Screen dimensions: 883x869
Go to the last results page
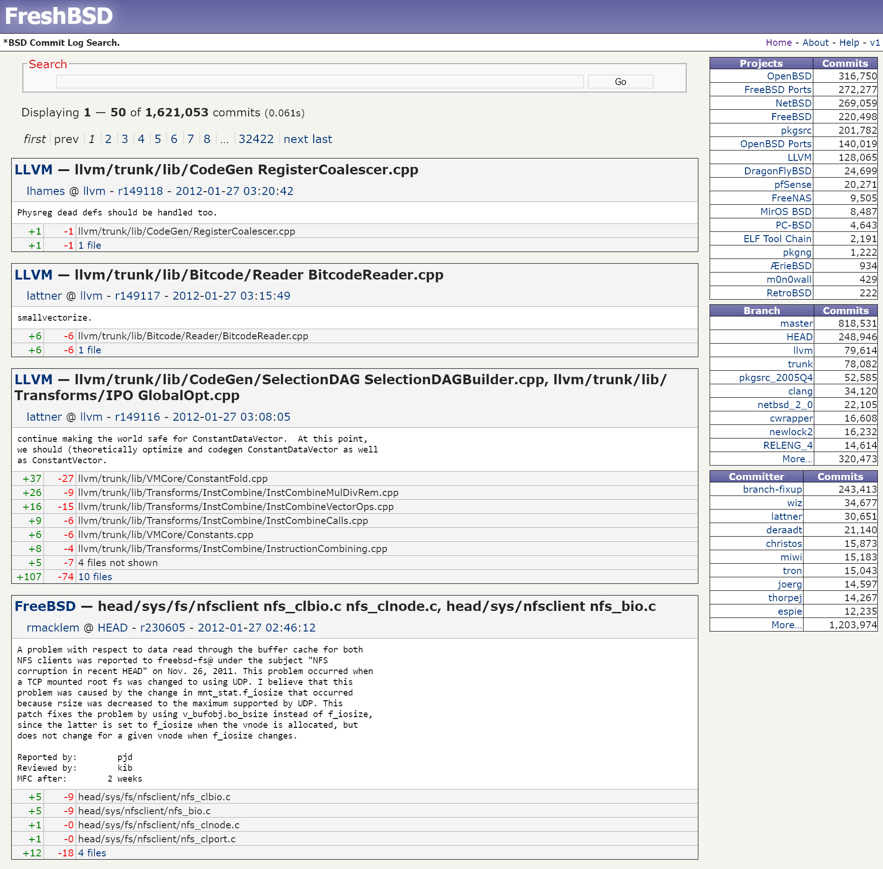click(x=322, y=139)
